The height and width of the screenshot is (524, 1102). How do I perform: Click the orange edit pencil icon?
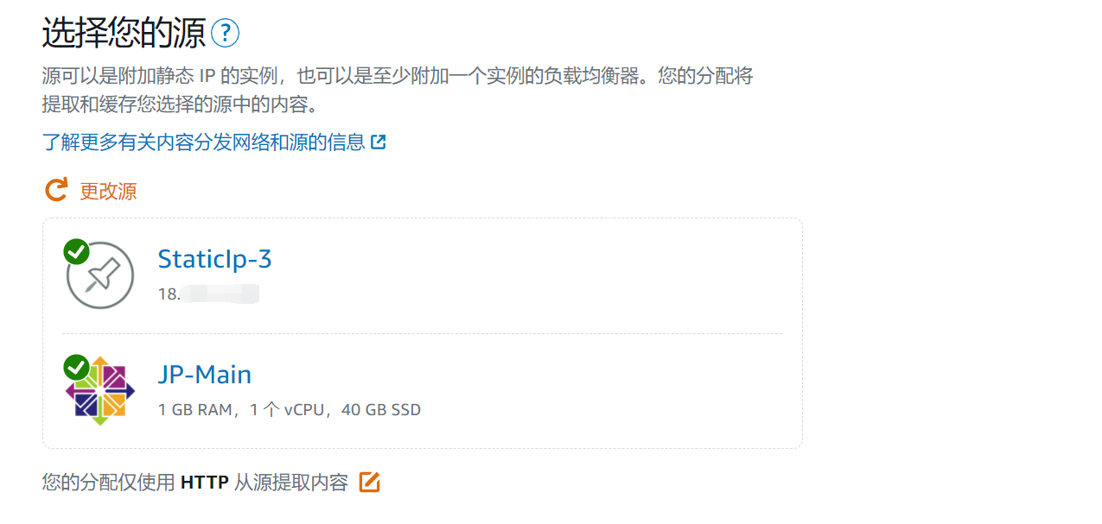[x=369, y=483]
